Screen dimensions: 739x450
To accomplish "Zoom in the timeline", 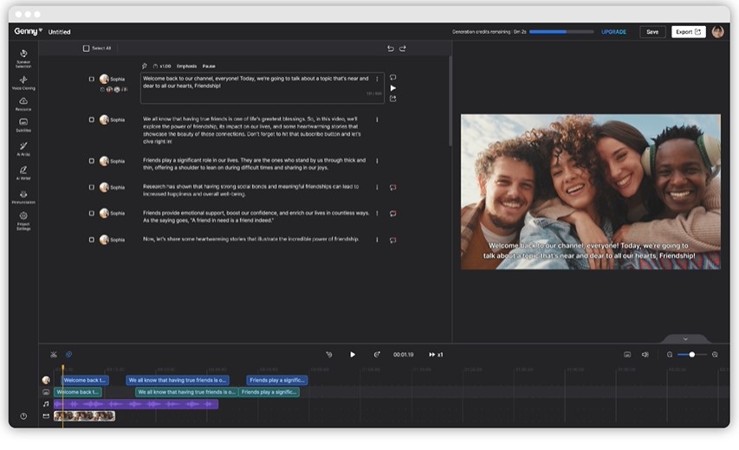I will click(715, 355).
